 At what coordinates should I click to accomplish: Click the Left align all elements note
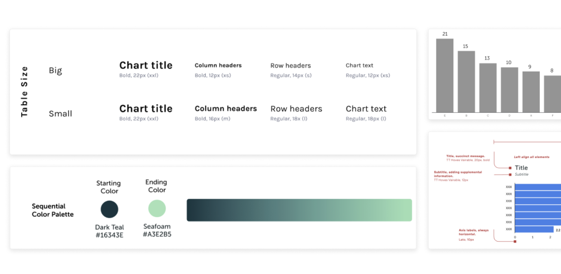(531, 157)
